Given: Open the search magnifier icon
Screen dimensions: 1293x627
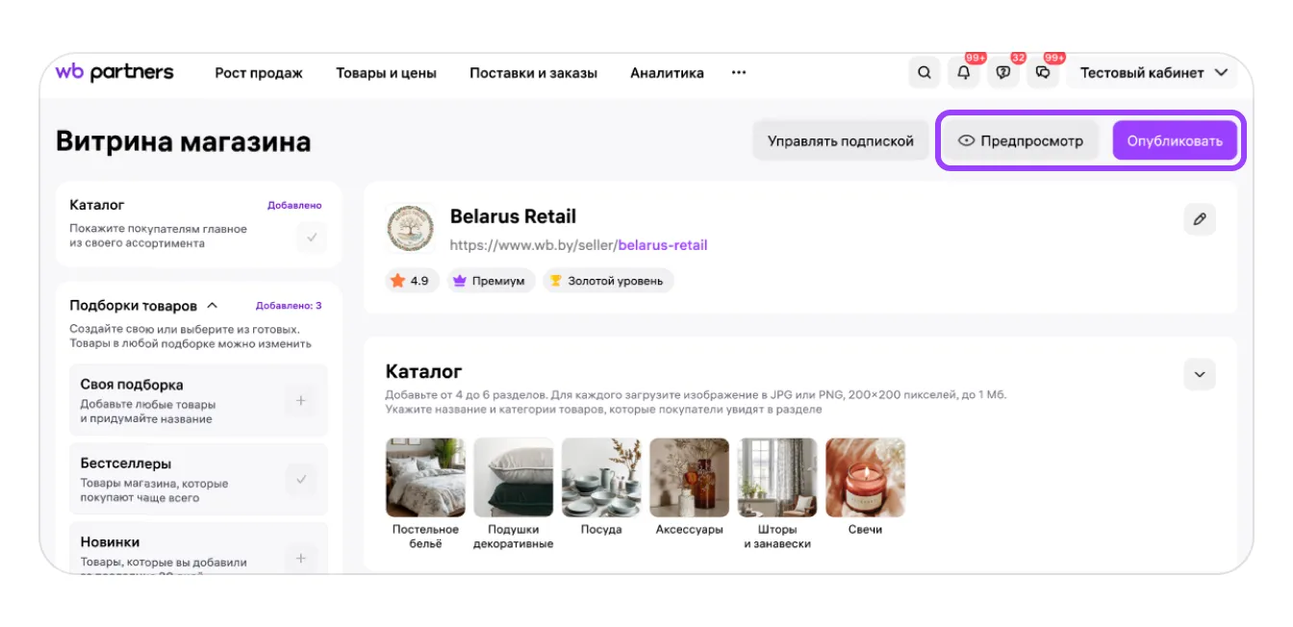Looking at the screenshot, I should 925,73.
